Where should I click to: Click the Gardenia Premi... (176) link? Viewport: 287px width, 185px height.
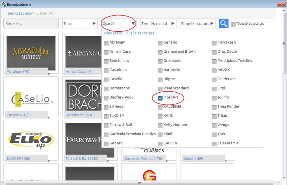point(143,158)
